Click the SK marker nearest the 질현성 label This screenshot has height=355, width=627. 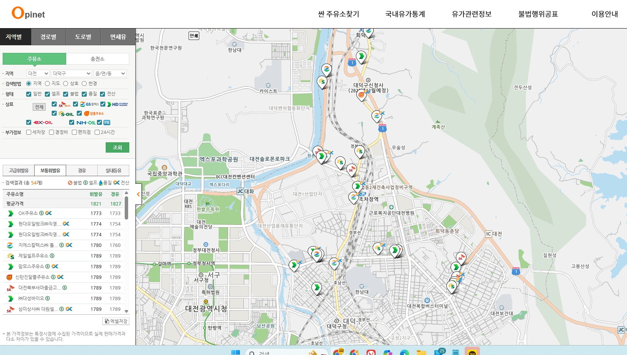coord(461,258)
